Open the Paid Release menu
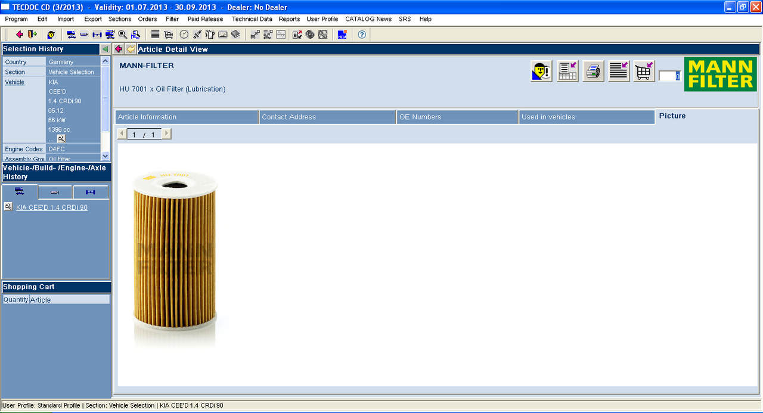Screen dimensions: 763x413 206,19
